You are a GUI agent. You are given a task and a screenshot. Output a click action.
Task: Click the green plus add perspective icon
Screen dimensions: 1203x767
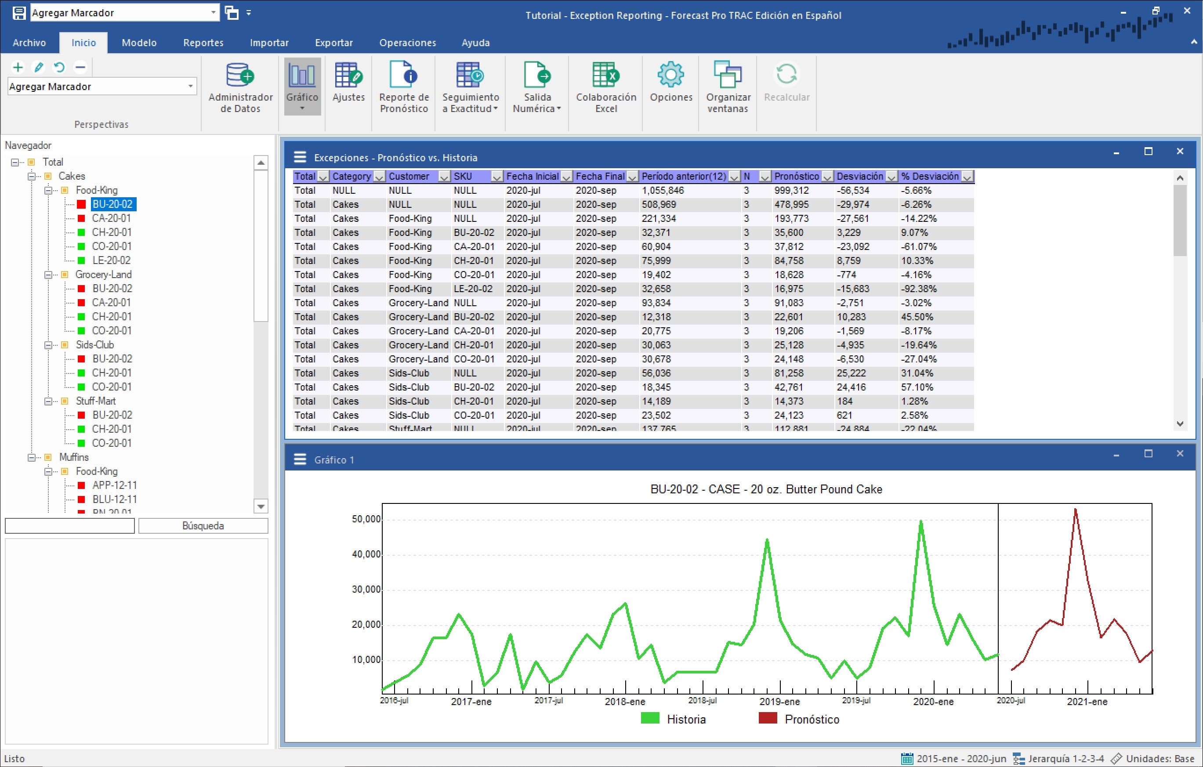(x=18, y=67)
